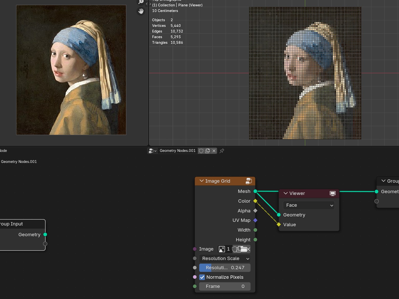The image size is (399, 299).
Task: Click the Frame value field
Action: pos(225,286)
